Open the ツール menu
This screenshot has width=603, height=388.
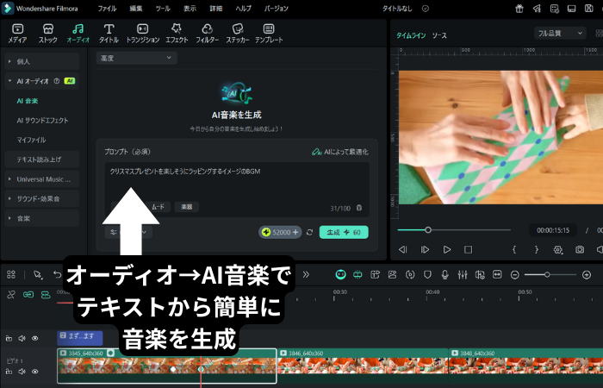[x=163, y=9]
